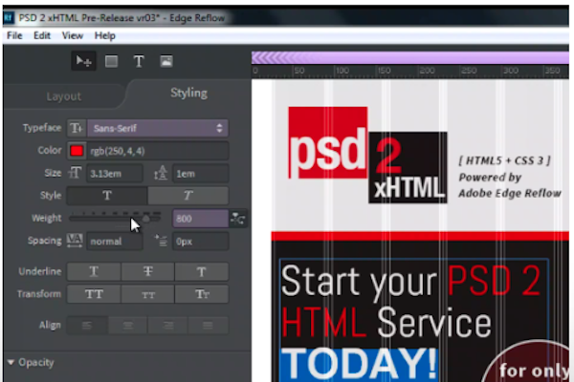Select the 'Start your PSD 2 HTML Service' heading
574x382 pixels.
[x=410, y=301]
